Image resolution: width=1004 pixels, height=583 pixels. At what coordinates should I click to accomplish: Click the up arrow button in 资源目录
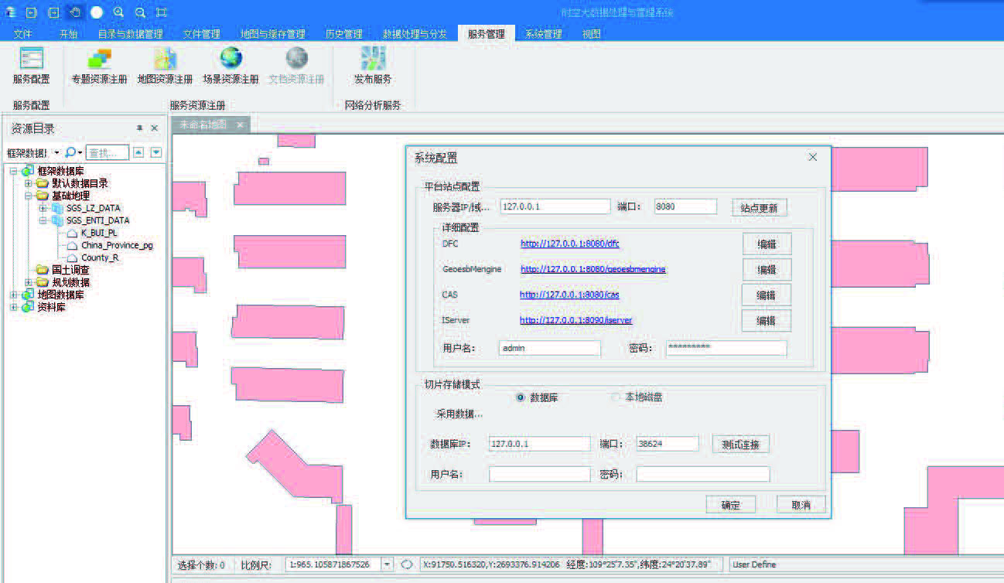point(138,152)
